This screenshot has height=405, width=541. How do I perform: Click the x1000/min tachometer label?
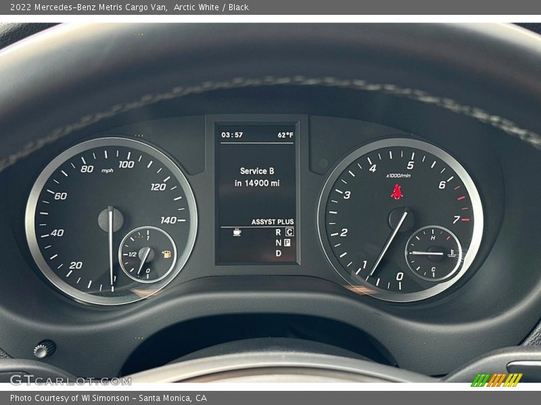(398, 175)
